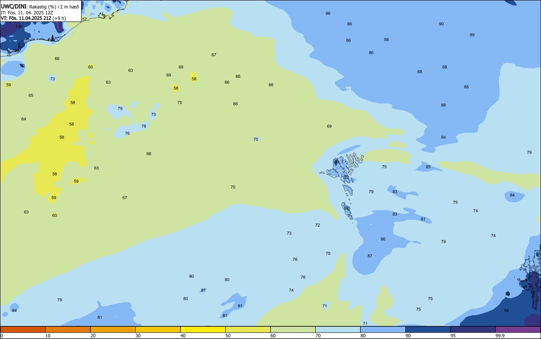Click the humidity value '100' on the map
Image resolution: width=541 pixels, height=339 pixels.
[x=19, y=27]
